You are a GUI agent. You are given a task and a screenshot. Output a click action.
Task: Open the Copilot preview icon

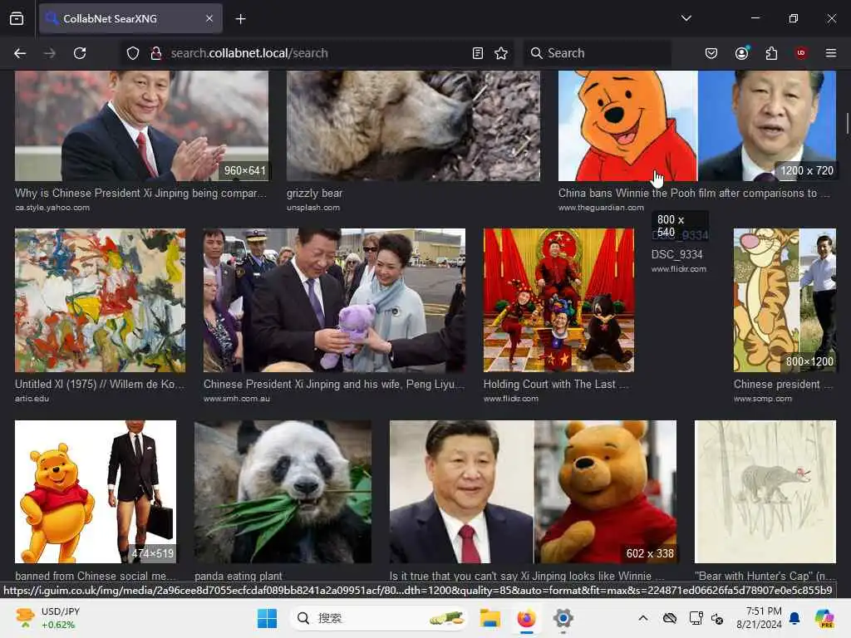click(x=824, y=618)
